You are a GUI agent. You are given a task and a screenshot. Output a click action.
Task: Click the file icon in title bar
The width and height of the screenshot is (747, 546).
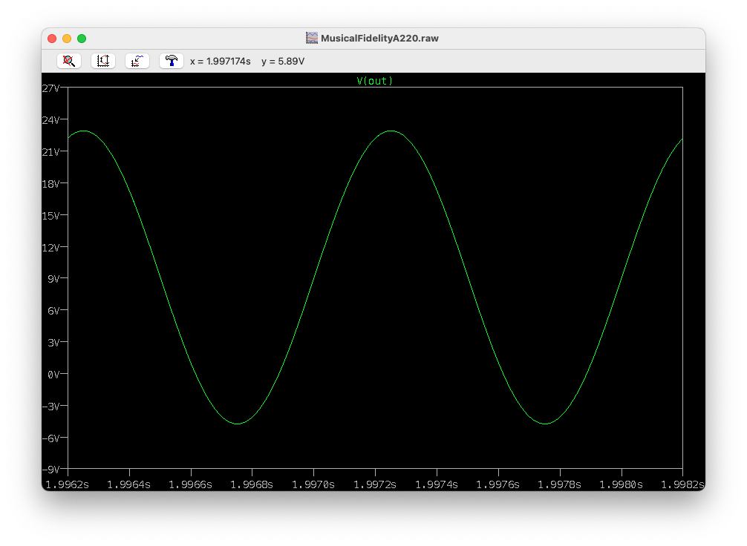click(312, 38)
